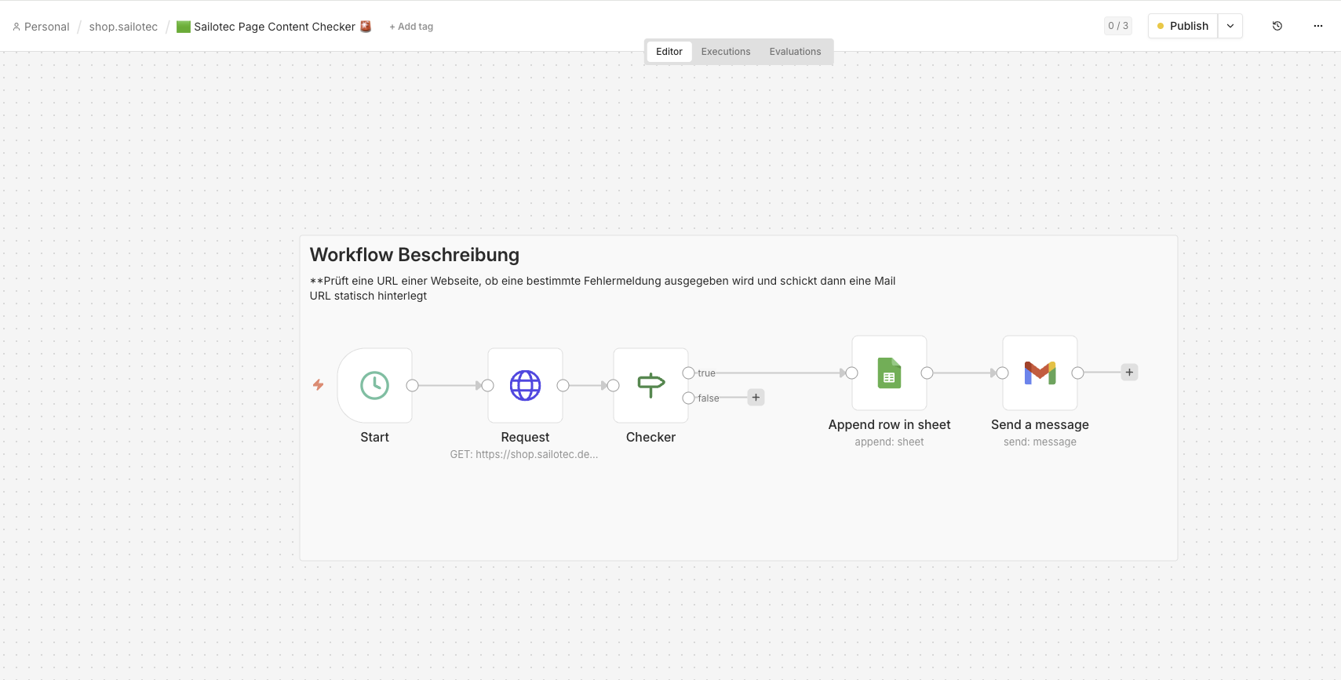This screenshot has width=1341, height=680.
Task: Open the Start schedule trigger node
Action: (374, 385)
